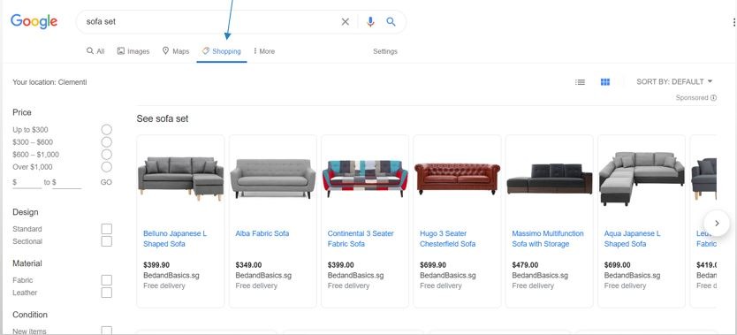Screen dimensions: 737x335
Task: Clear the search box with X icon
Action: [x=345, y=21]
